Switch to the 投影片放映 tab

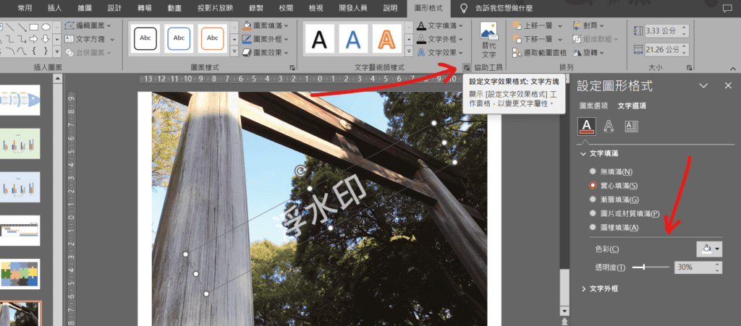click(x=216, y=8)
